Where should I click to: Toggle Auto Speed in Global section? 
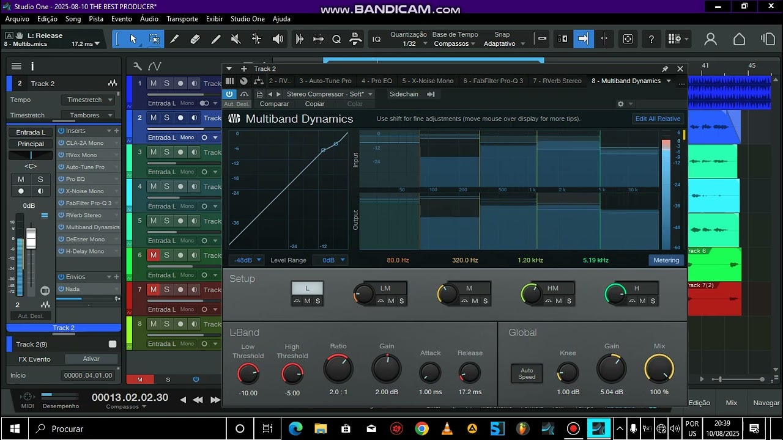point(527,373)
